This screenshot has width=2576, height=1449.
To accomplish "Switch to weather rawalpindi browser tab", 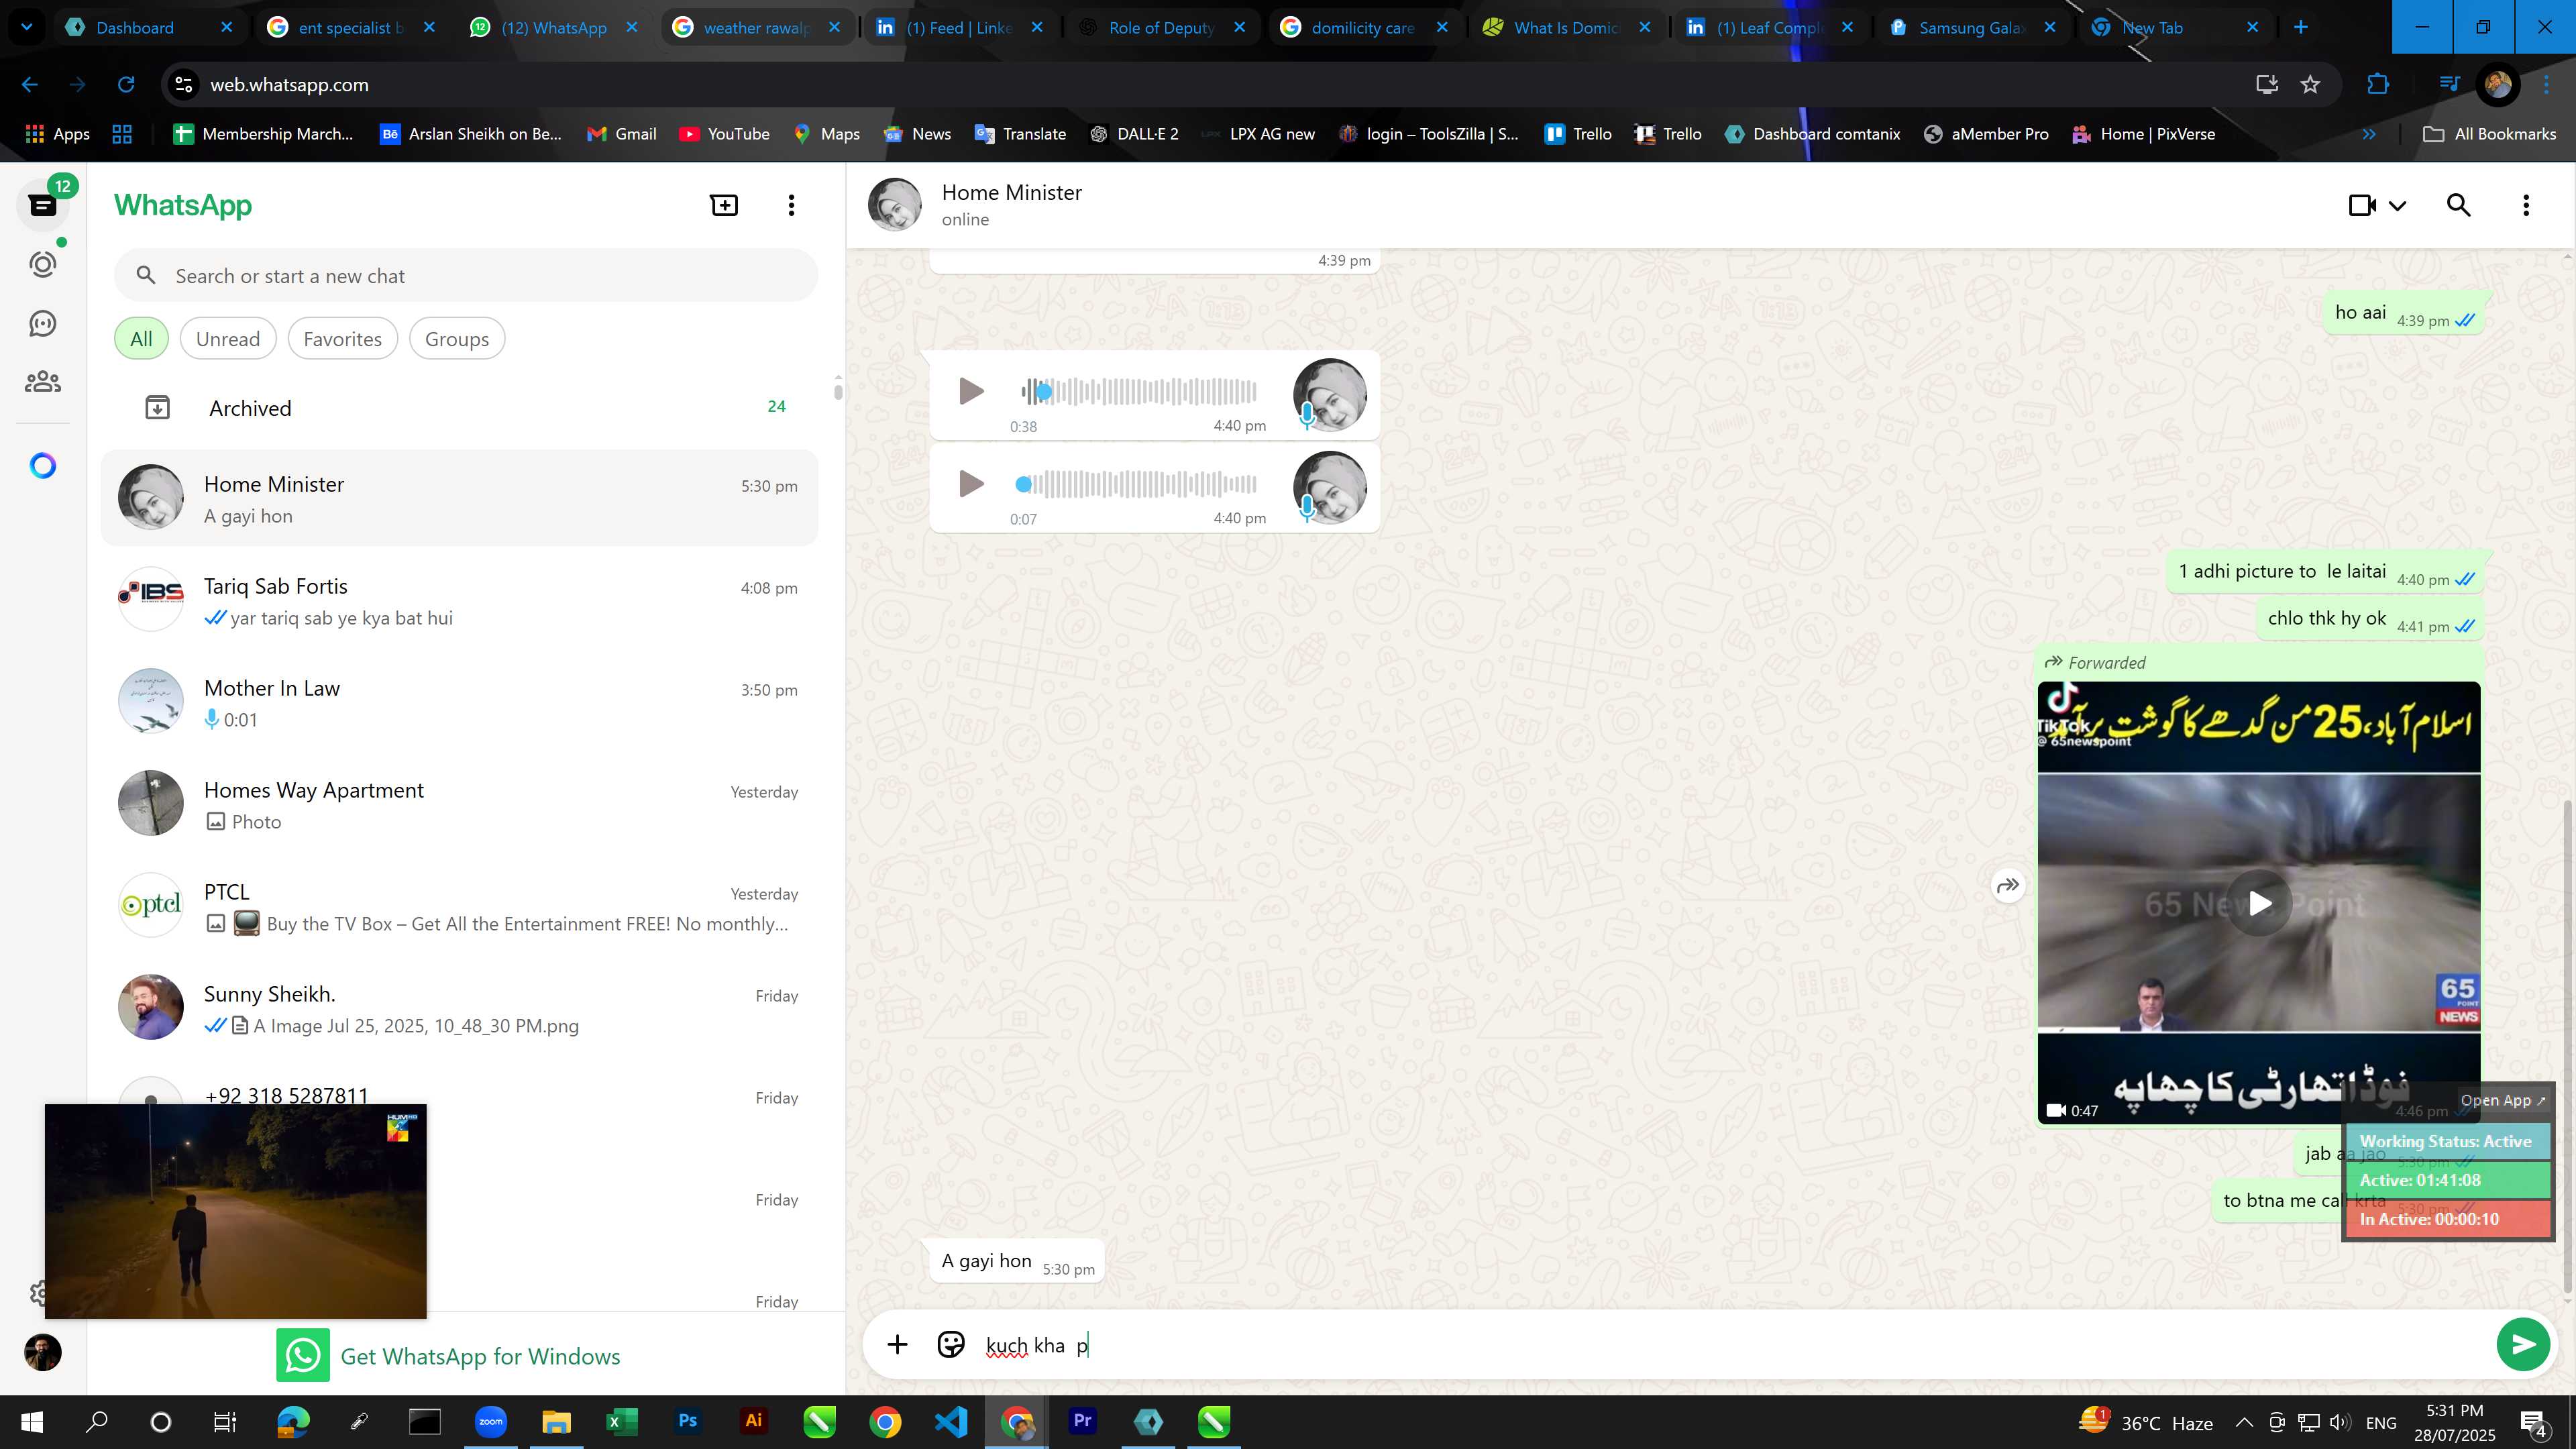I will click(757, 27).
